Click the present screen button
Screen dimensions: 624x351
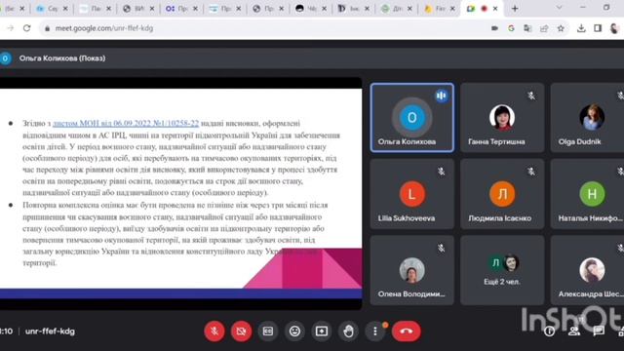322,331
